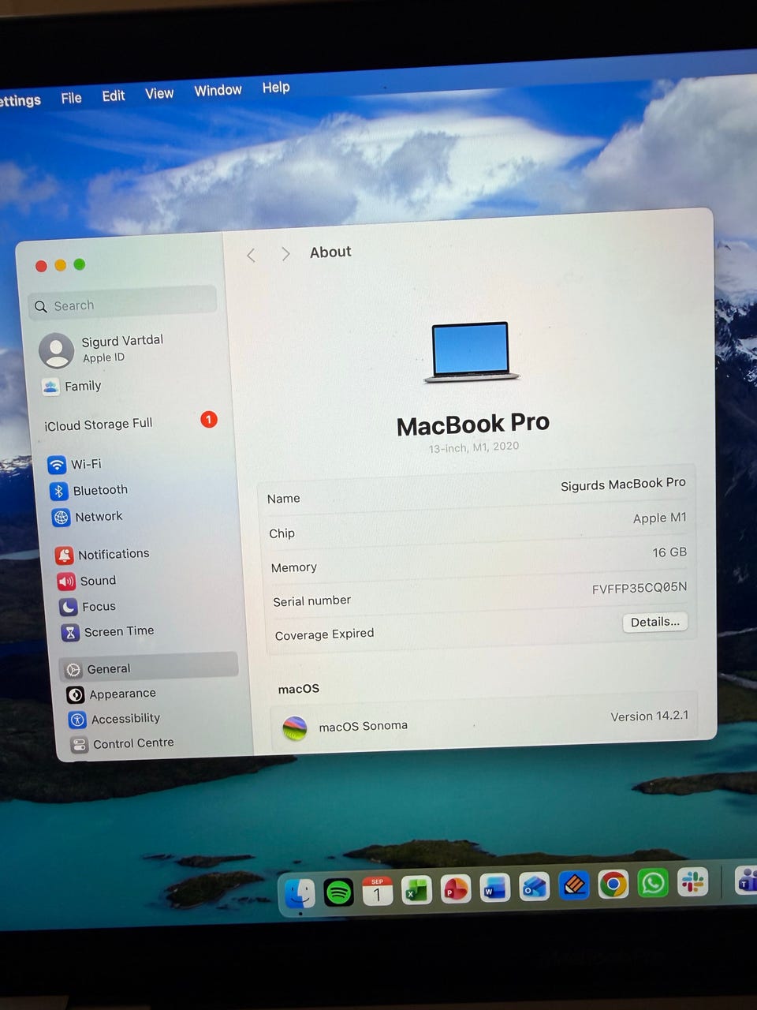Viewport: 757px width, 1010px height.
Task: Click the macOS Sonoma icon
Action: (x=294, y=728)
